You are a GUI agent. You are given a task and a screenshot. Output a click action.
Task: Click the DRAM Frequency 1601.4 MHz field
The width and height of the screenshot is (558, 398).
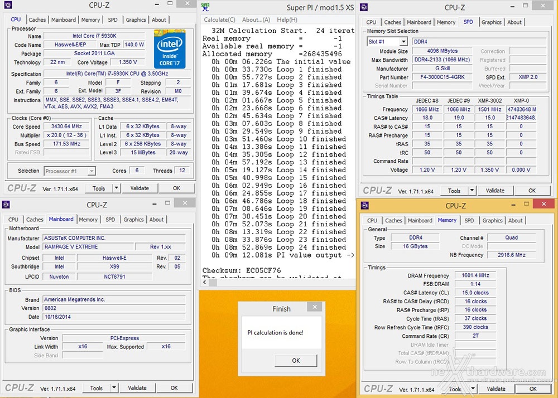click(475, 275)
